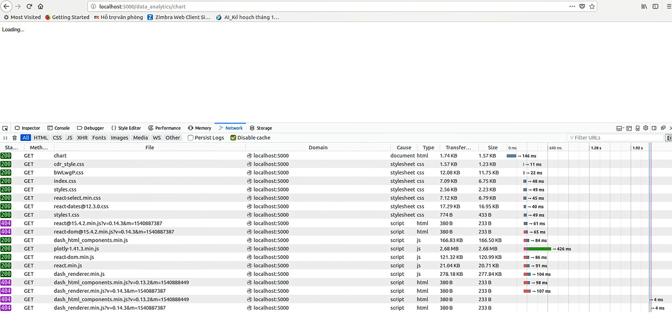Save page to Pocket
672x322 pixels.
(582, 6)
